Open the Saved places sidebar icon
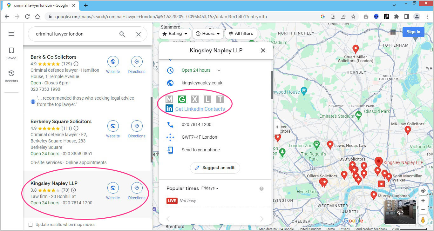 pyautogui.click(x=11, y=53)
